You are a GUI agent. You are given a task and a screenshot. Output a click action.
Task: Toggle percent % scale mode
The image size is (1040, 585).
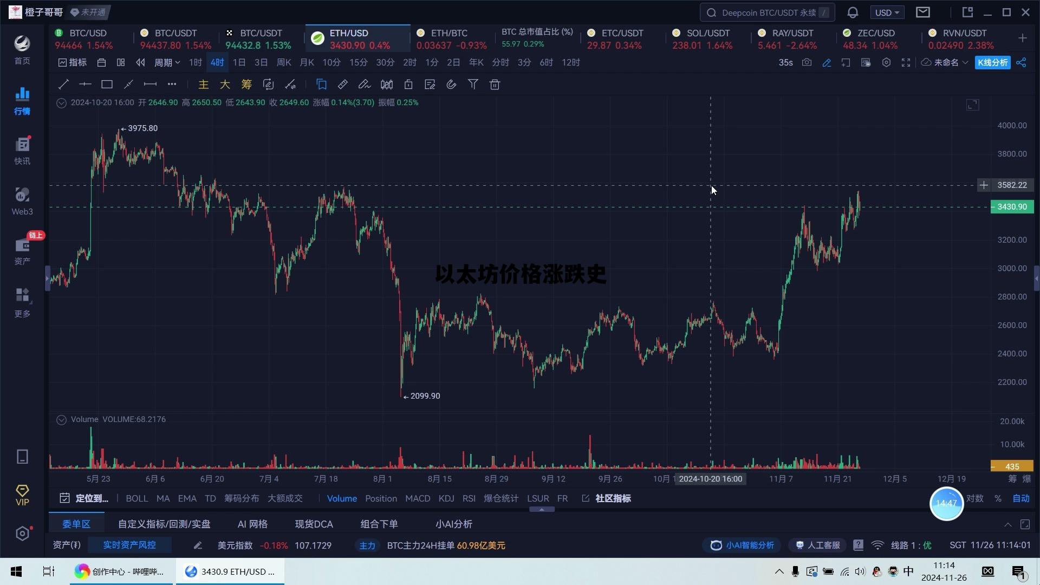(x=998, y=499)
